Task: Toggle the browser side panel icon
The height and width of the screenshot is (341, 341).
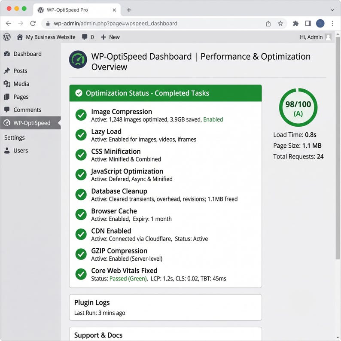Action: (x=308, y=23)
